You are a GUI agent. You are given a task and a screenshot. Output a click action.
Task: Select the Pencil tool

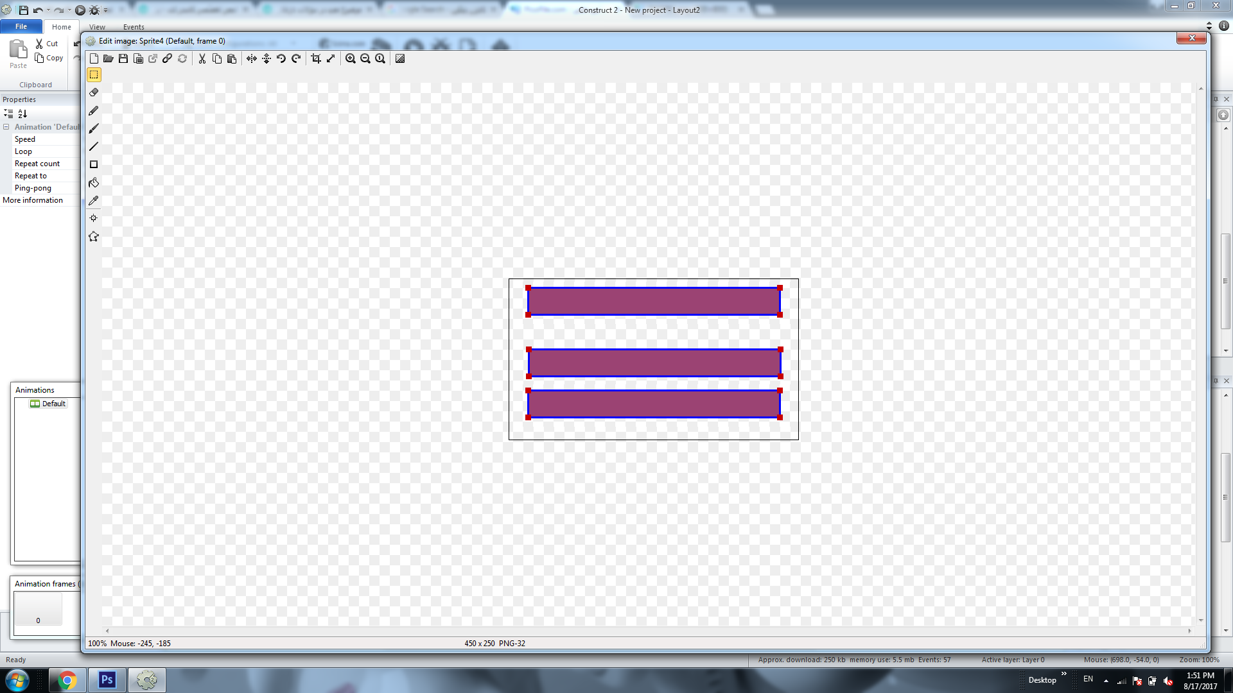click(94, 110)
